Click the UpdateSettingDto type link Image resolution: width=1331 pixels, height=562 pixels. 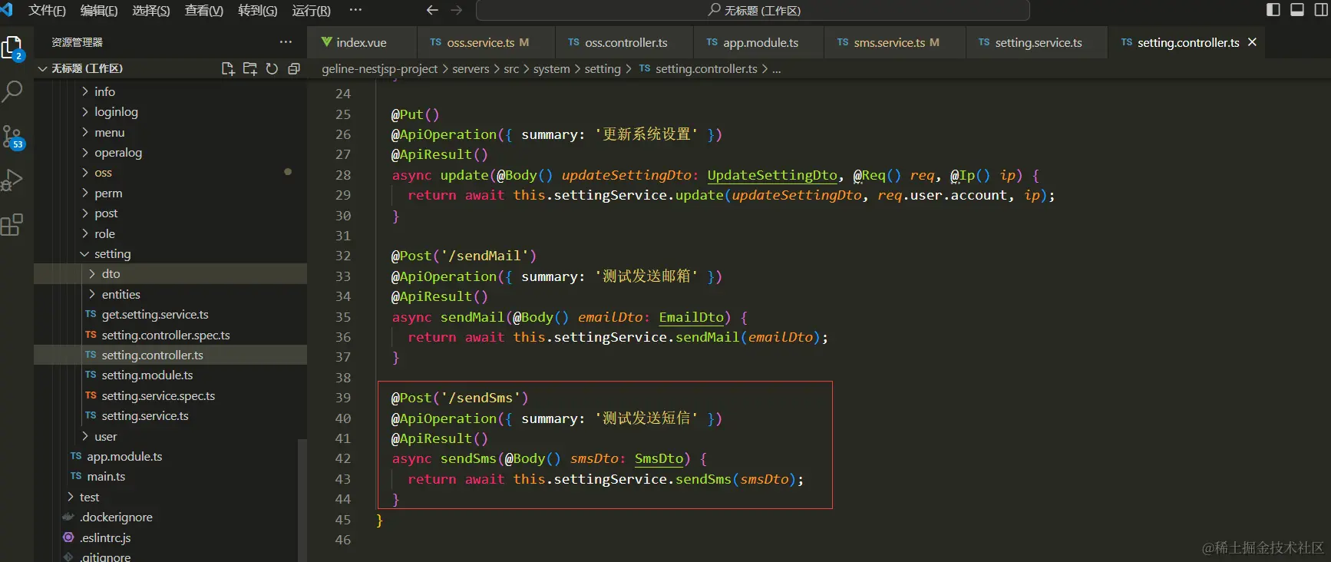coord(772,175)
